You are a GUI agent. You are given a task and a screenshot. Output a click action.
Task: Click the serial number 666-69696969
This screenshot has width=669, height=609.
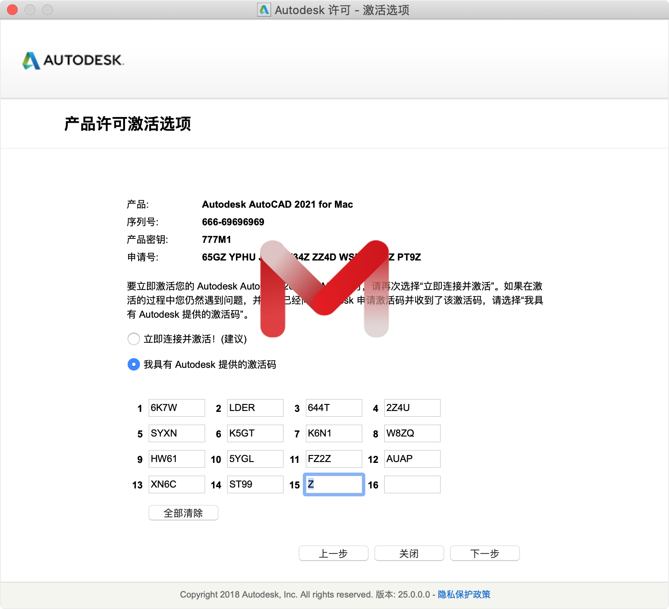(233, 222)
